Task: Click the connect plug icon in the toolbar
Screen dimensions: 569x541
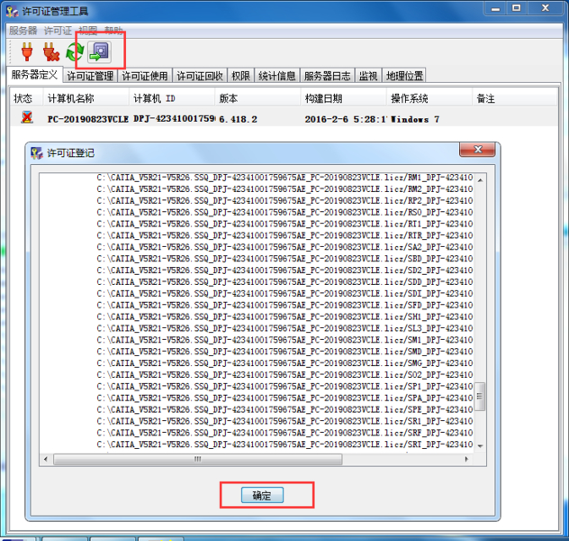Action: pyautogui.click(x=27, y=51)
